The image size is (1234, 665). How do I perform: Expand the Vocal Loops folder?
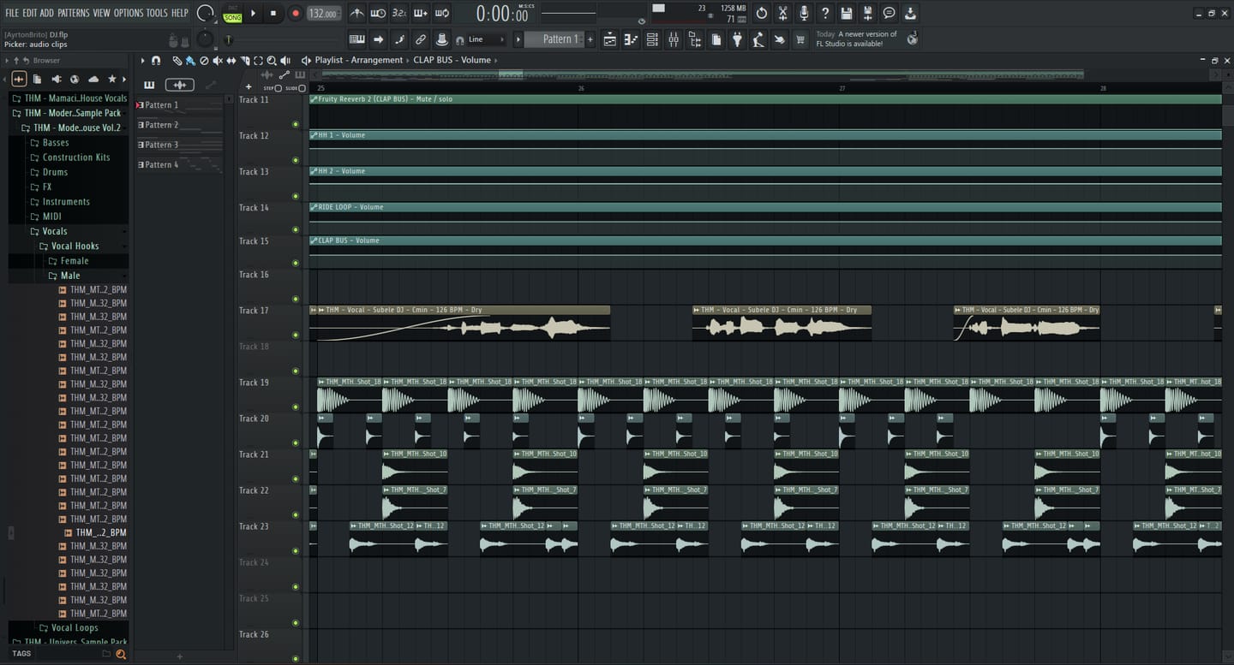(x=74, y=627)
